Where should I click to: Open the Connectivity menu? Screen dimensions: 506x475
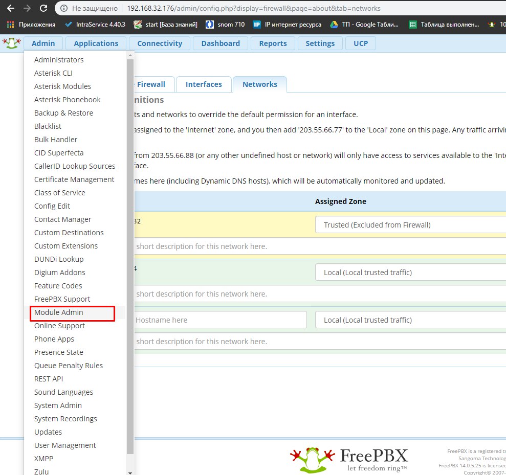coord(160,43)
